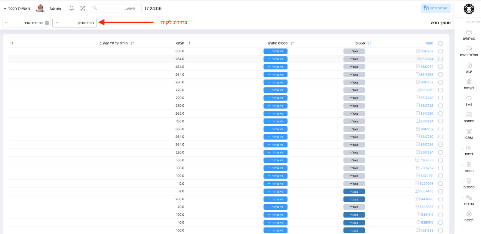The height and width of the screenshot is (234, 481).
Task: Open the בוצע status dropdown for row 5447000
Action: 354,199
